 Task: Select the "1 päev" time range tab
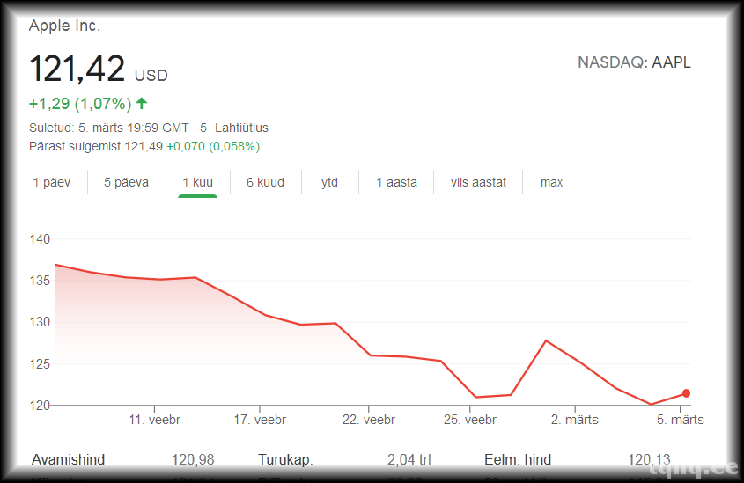[x=51, y=182]
